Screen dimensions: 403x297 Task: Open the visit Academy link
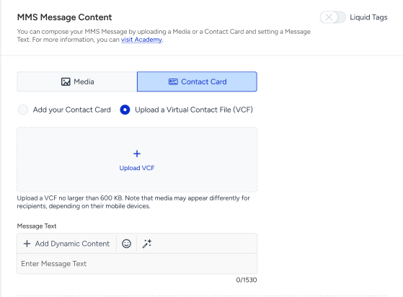coord(141,40)
